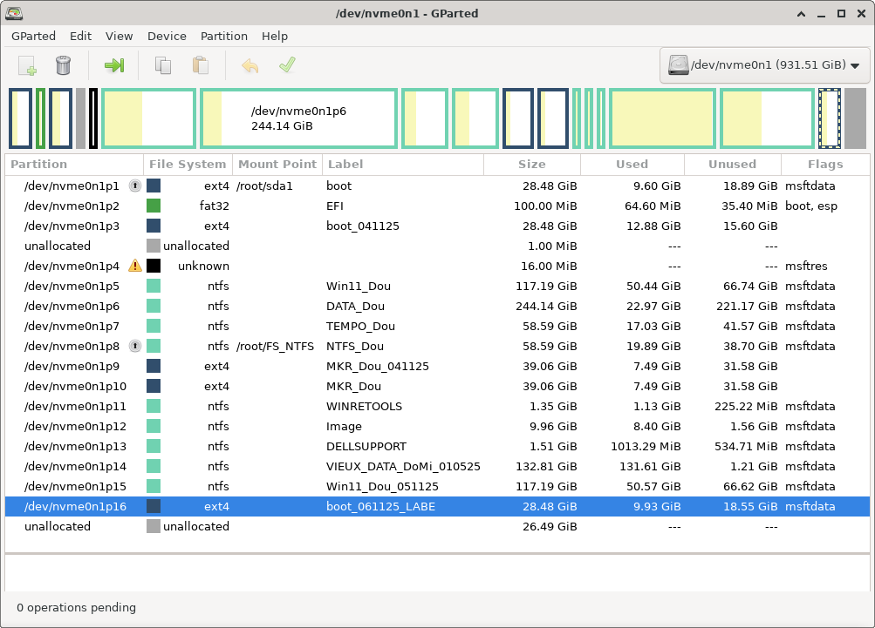Click the New partition toolbar icon
The height and width of the screenshot is (628, 875).
click(27, 65)
